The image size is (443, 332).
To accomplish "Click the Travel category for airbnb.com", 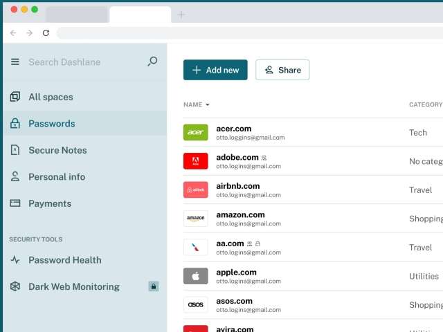I will pyautogui.click(x=420, y=190).
